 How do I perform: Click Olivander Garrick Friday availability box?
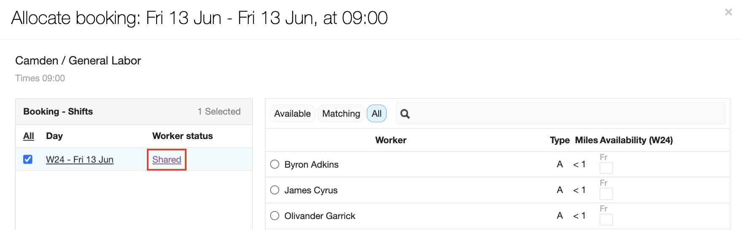(606, 219)
